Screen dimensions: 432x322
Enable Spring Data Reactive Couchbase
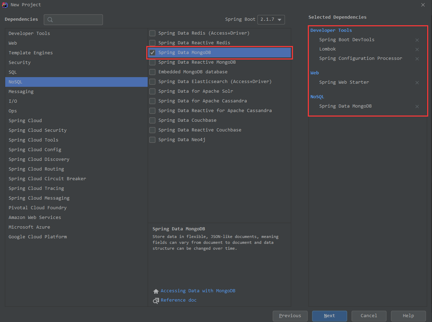(x=152, y=130)
